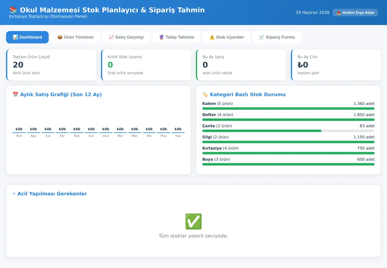
Task: Click the 750 adet stock count
Action: pyautogui.click(x=365, y=148)
